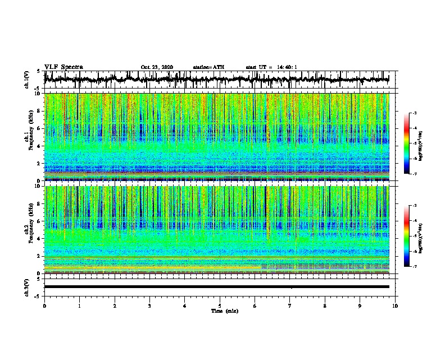Click the 'start UT = 14:40:1' label
This screenshot has height=343, width=445.
pos(271,67)
